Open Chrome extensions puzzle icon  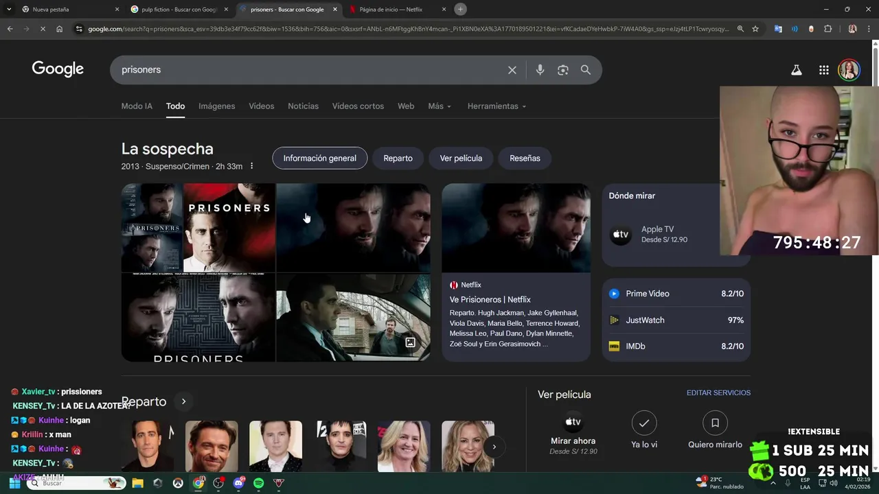827,29
